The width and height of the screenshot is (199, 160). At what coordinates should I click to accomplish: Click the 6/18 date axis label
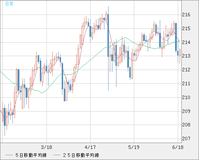tap(178, 147)
